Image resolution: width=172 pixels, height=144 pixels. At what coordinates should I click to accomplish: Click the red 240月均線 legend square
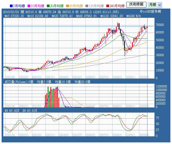point(108,6)
